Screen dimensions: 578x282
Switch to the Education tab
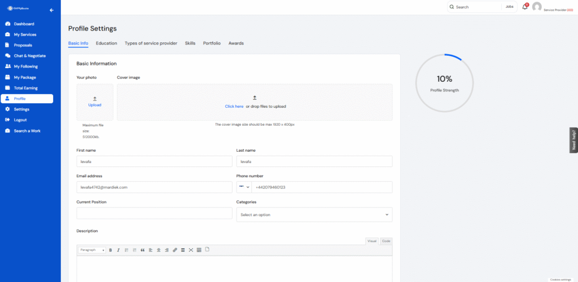106,43
